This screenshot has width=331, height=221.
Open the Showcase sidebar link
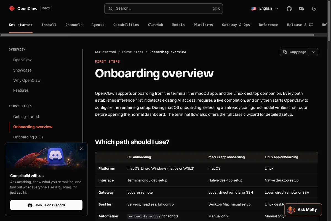click(x=22, y=70)
